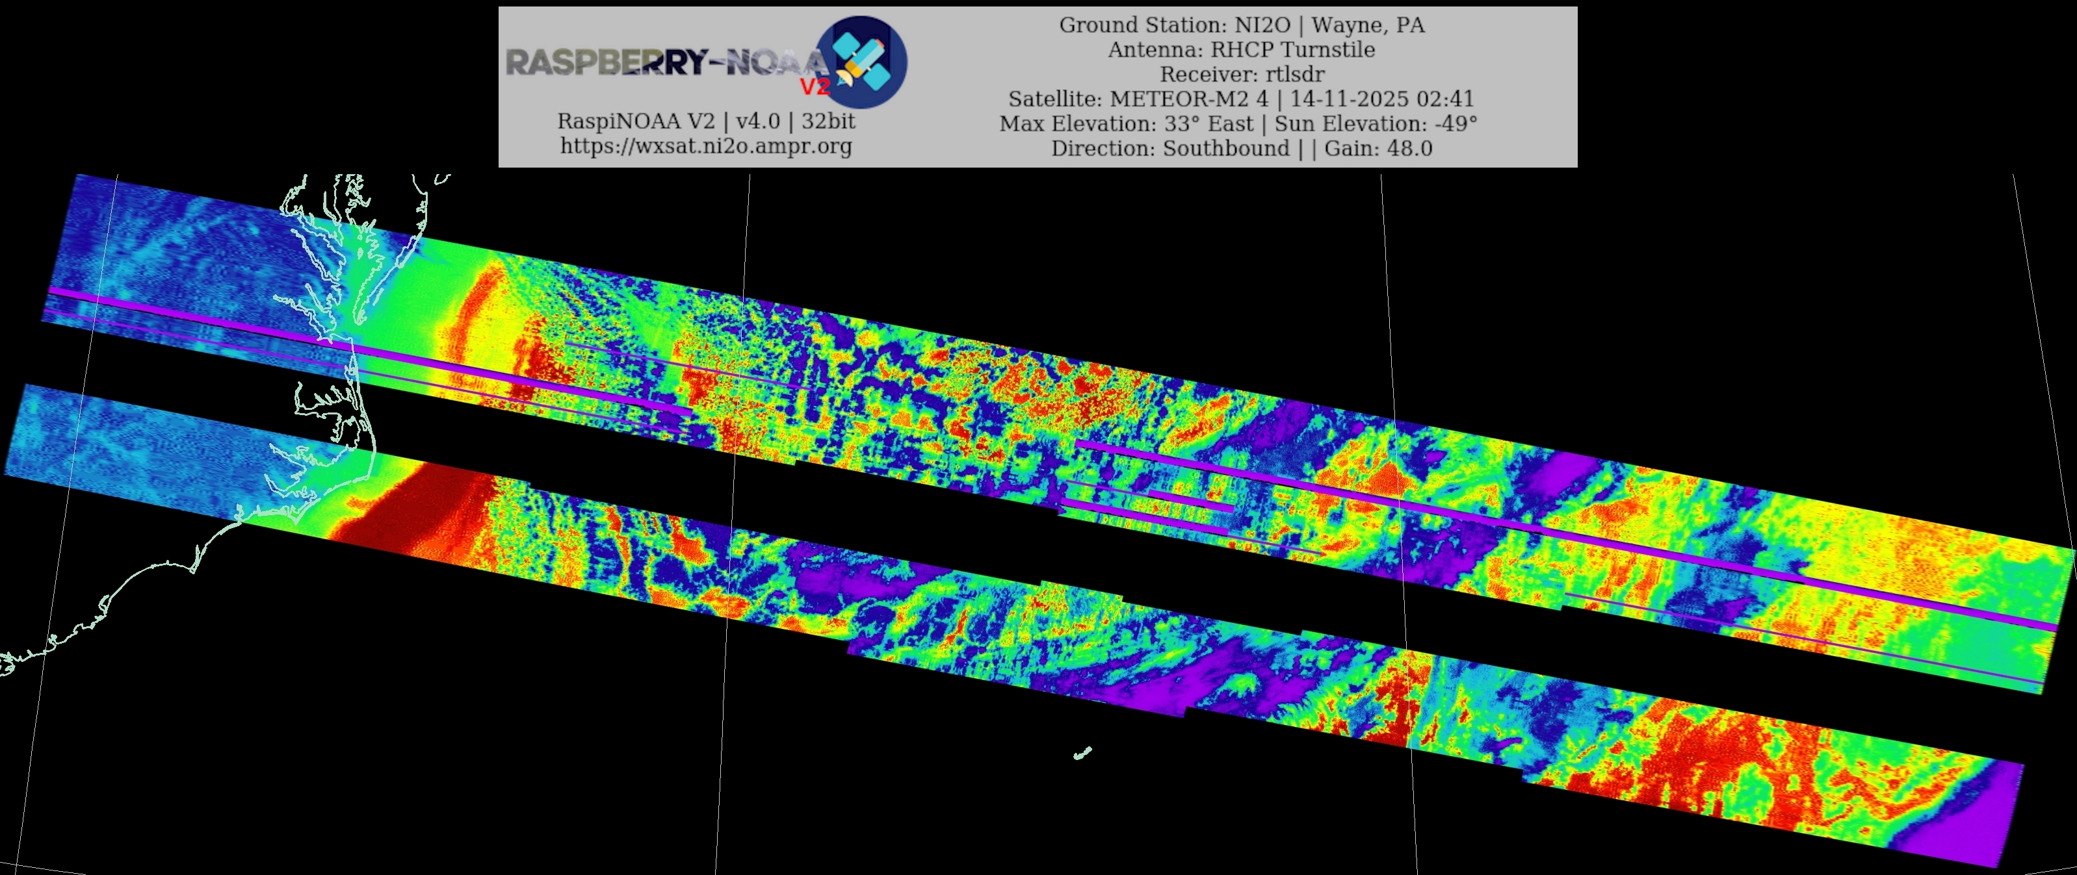The image size is (2077, 875).
Task: Click the Sun Elevation -49° text
Action: (1376, 124)
